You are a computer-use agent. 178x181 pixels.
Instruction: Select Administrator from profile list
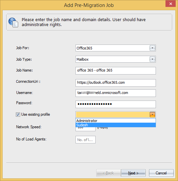(116, 121)
